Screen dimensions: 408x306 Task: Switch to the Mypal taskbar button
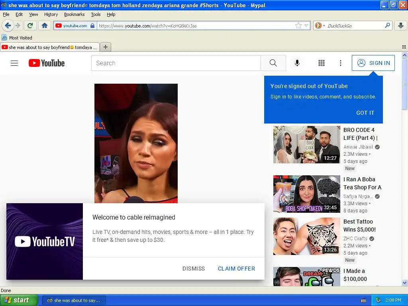tap(74, 300)
